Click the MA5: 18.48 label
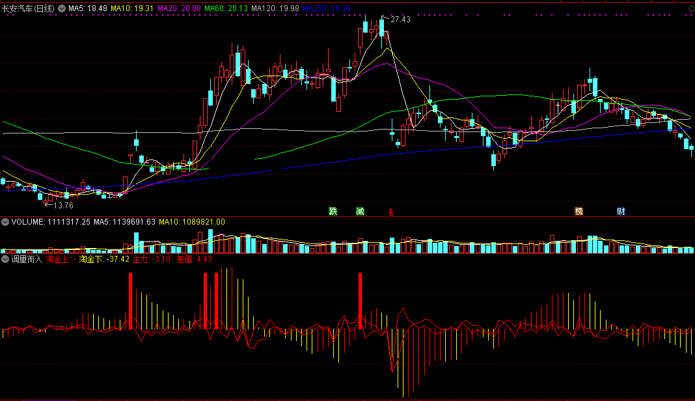 [x=88, y=8]
